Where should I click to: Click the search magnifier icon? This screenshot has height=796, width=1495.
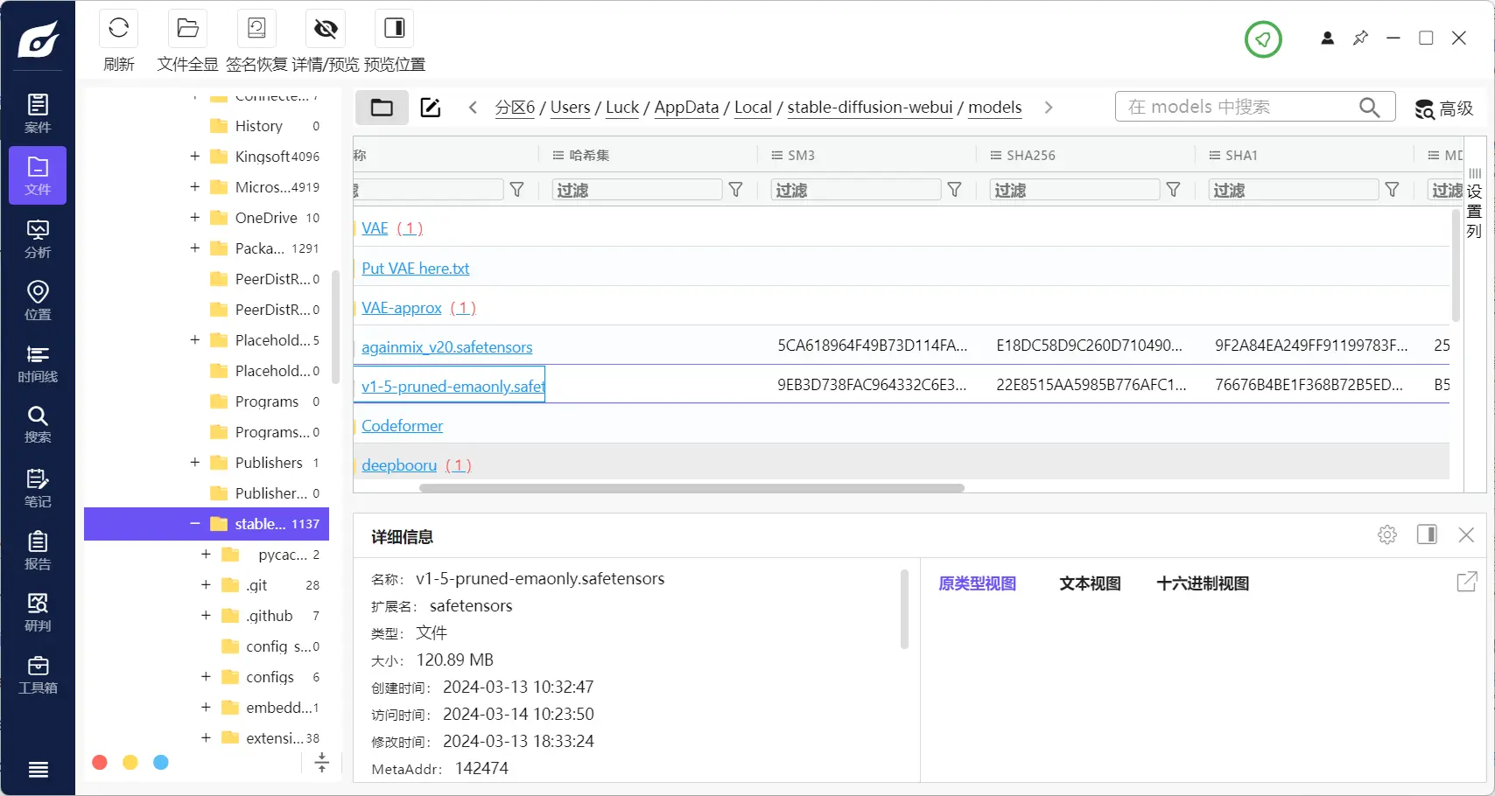pyautogui.click(x=1370, y=108)
